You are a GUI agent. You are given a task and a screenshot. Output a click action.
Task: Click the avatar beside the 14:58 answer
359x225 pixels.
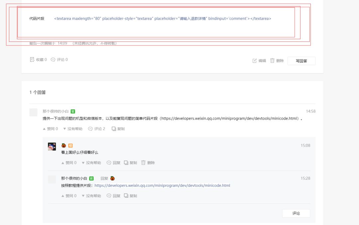click(x=33, y=112)
